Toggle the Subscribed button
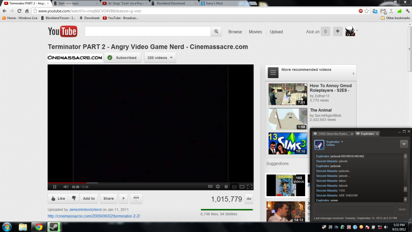Screen dimensions: 412x232 122,58
